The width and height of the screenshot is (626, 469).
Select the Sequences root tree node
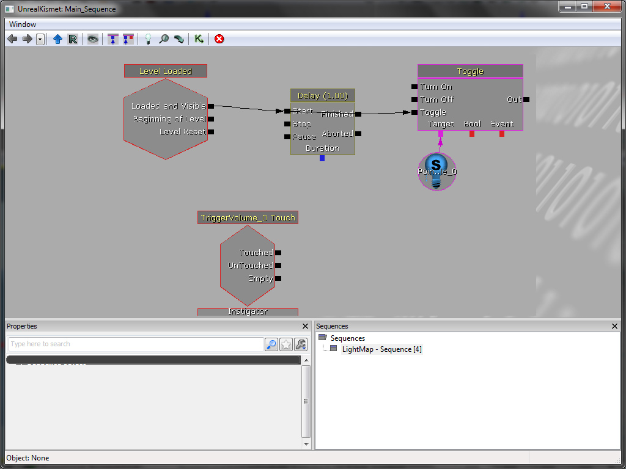point(347,338)
